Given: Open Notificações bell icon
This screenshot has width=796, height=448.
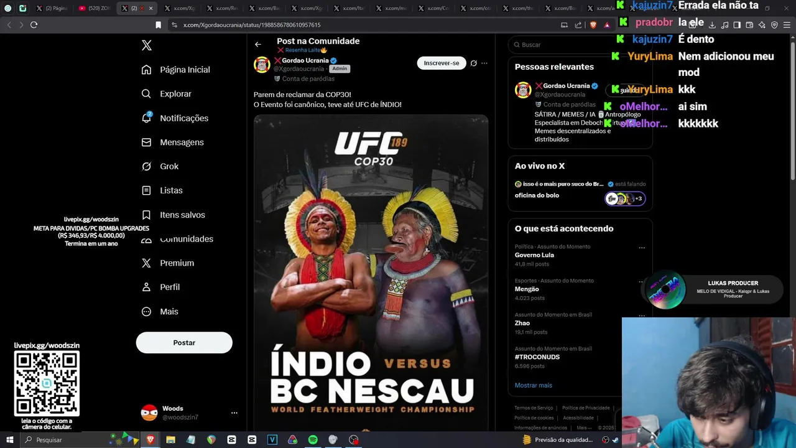Looking at the screenshot, I should click(146, 118).
